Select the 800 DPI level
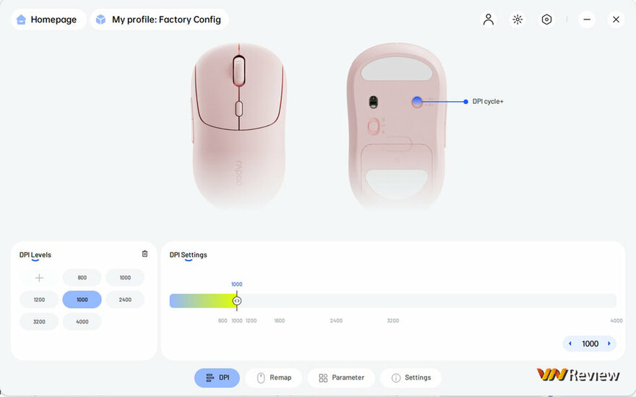This screenshot has height=397, width=636. pos(82,277)
